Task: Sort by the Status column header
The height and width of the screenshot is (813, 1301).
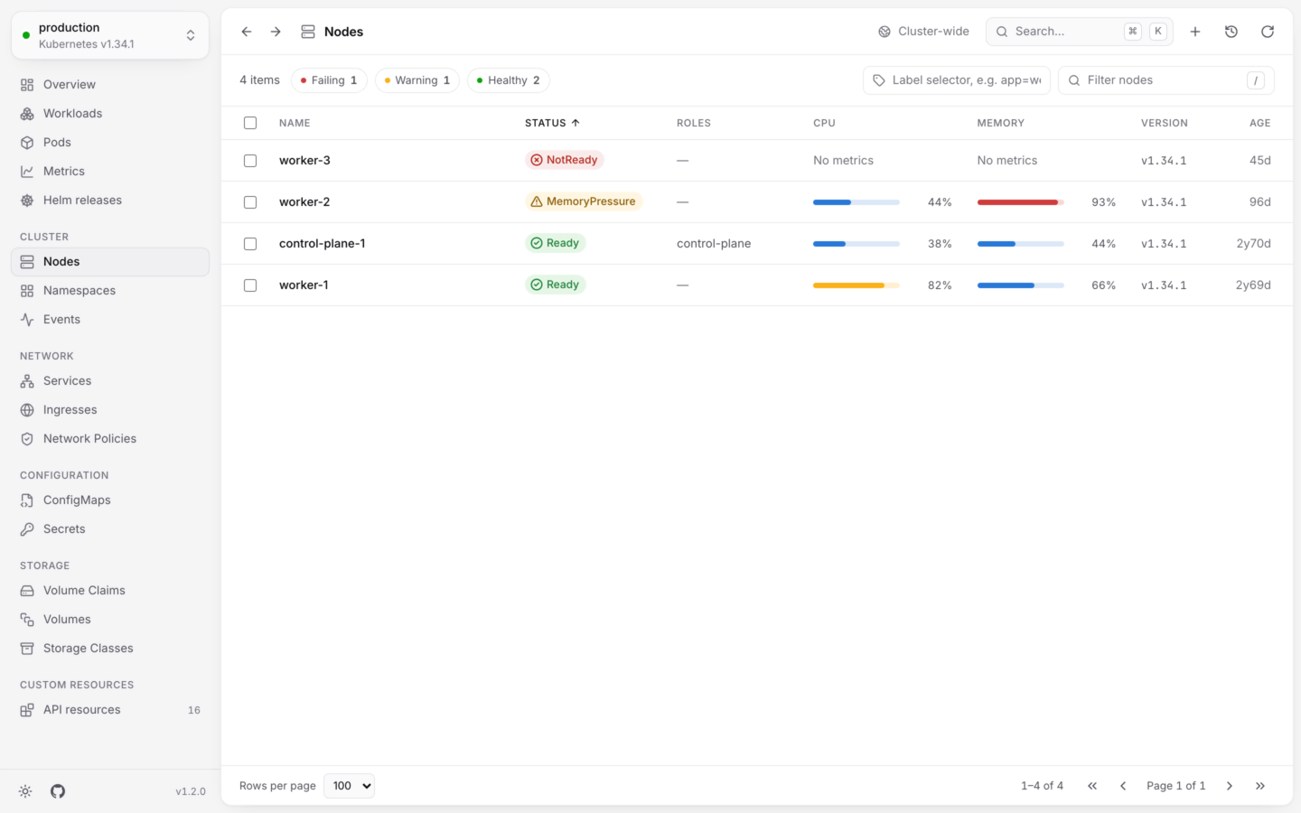Action: (552, 123)
